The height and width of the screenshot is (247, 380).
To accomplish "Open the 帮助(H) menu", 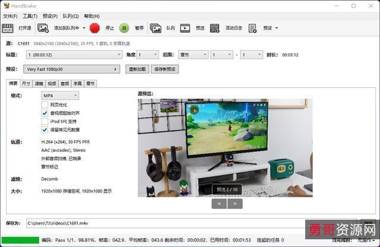I will [91, 16].
